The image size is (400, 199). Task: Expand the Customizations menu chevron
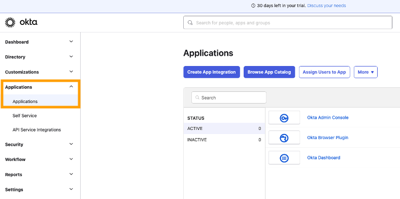pyautogui.click(x=71, y=72)
